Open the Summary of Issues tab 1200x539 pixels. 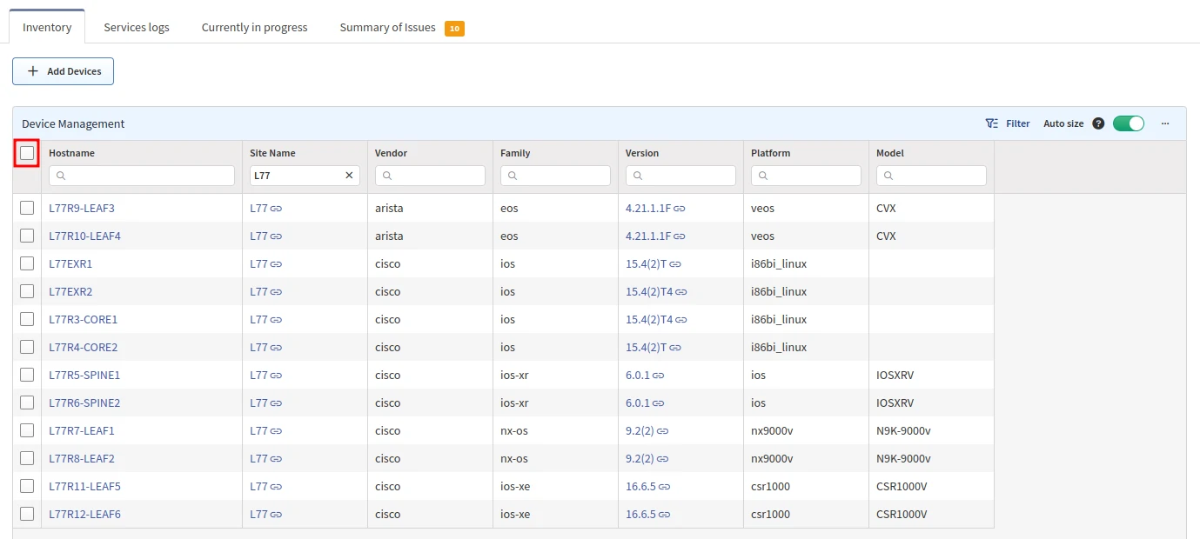coord(388,27)
